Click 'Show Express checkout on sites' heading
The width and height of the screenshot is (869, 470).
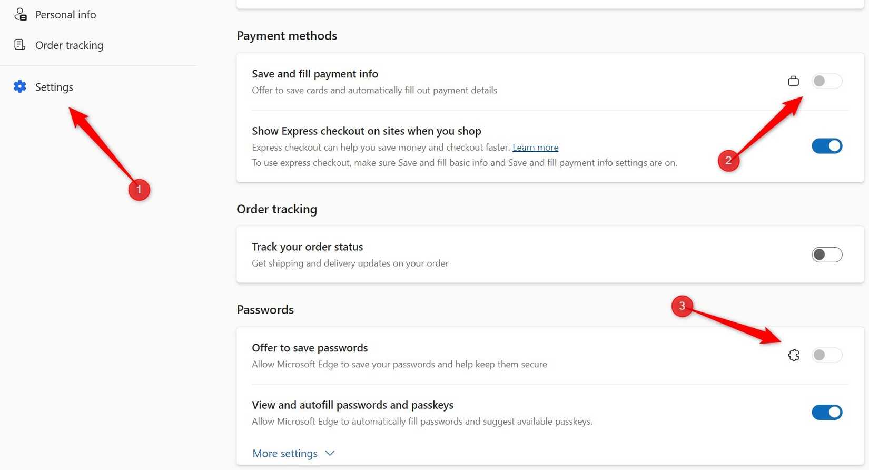(366, 131)
